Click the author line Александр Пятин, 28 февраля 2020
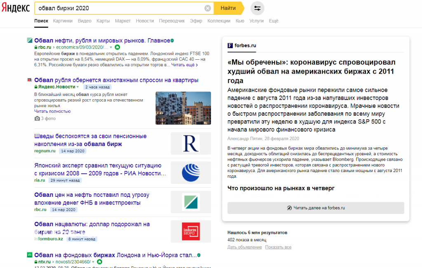This screenshot has width=422, height=268. click(x=263, y=138)
